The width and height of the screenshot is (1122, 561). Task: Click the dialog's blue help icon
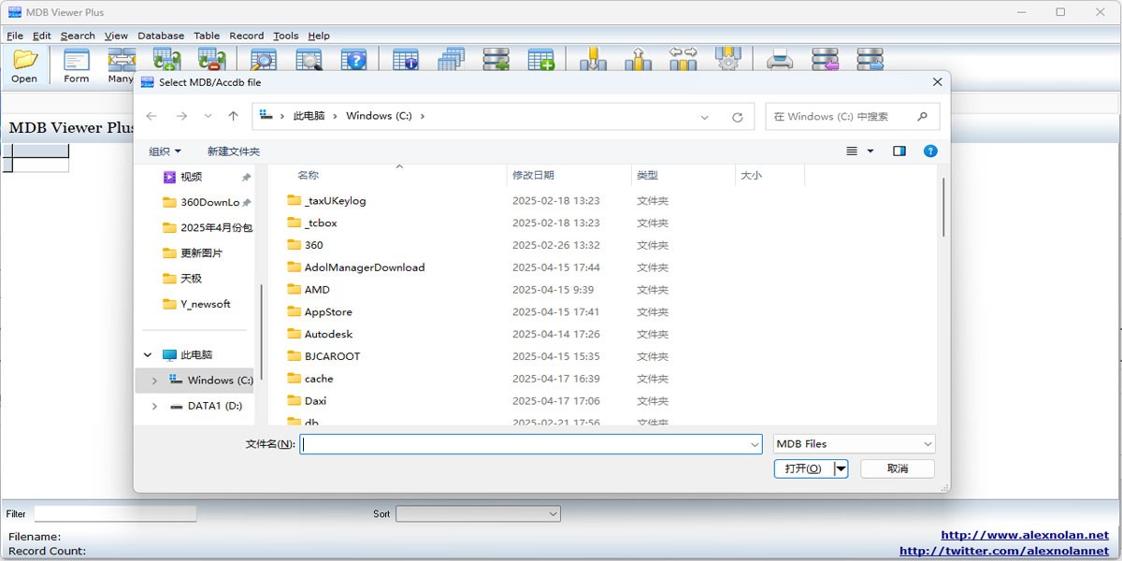(929, 151)
